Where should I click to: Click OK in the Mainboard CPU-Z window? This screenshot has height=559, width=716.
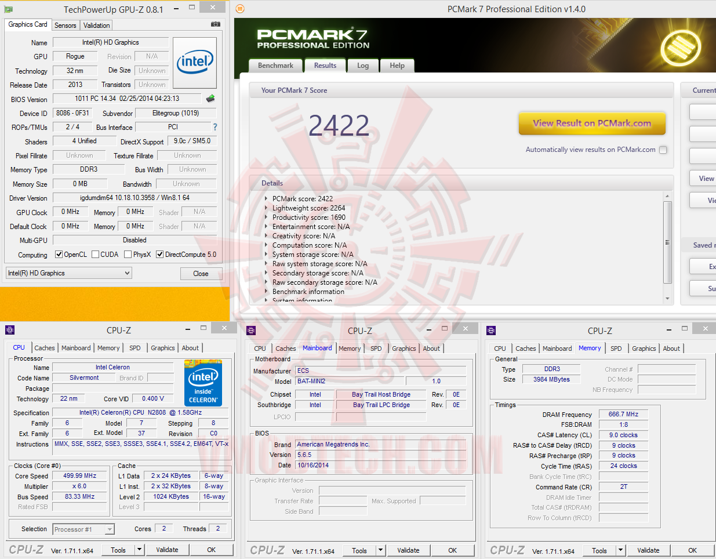pyautogui.click(x=453, y=550)
